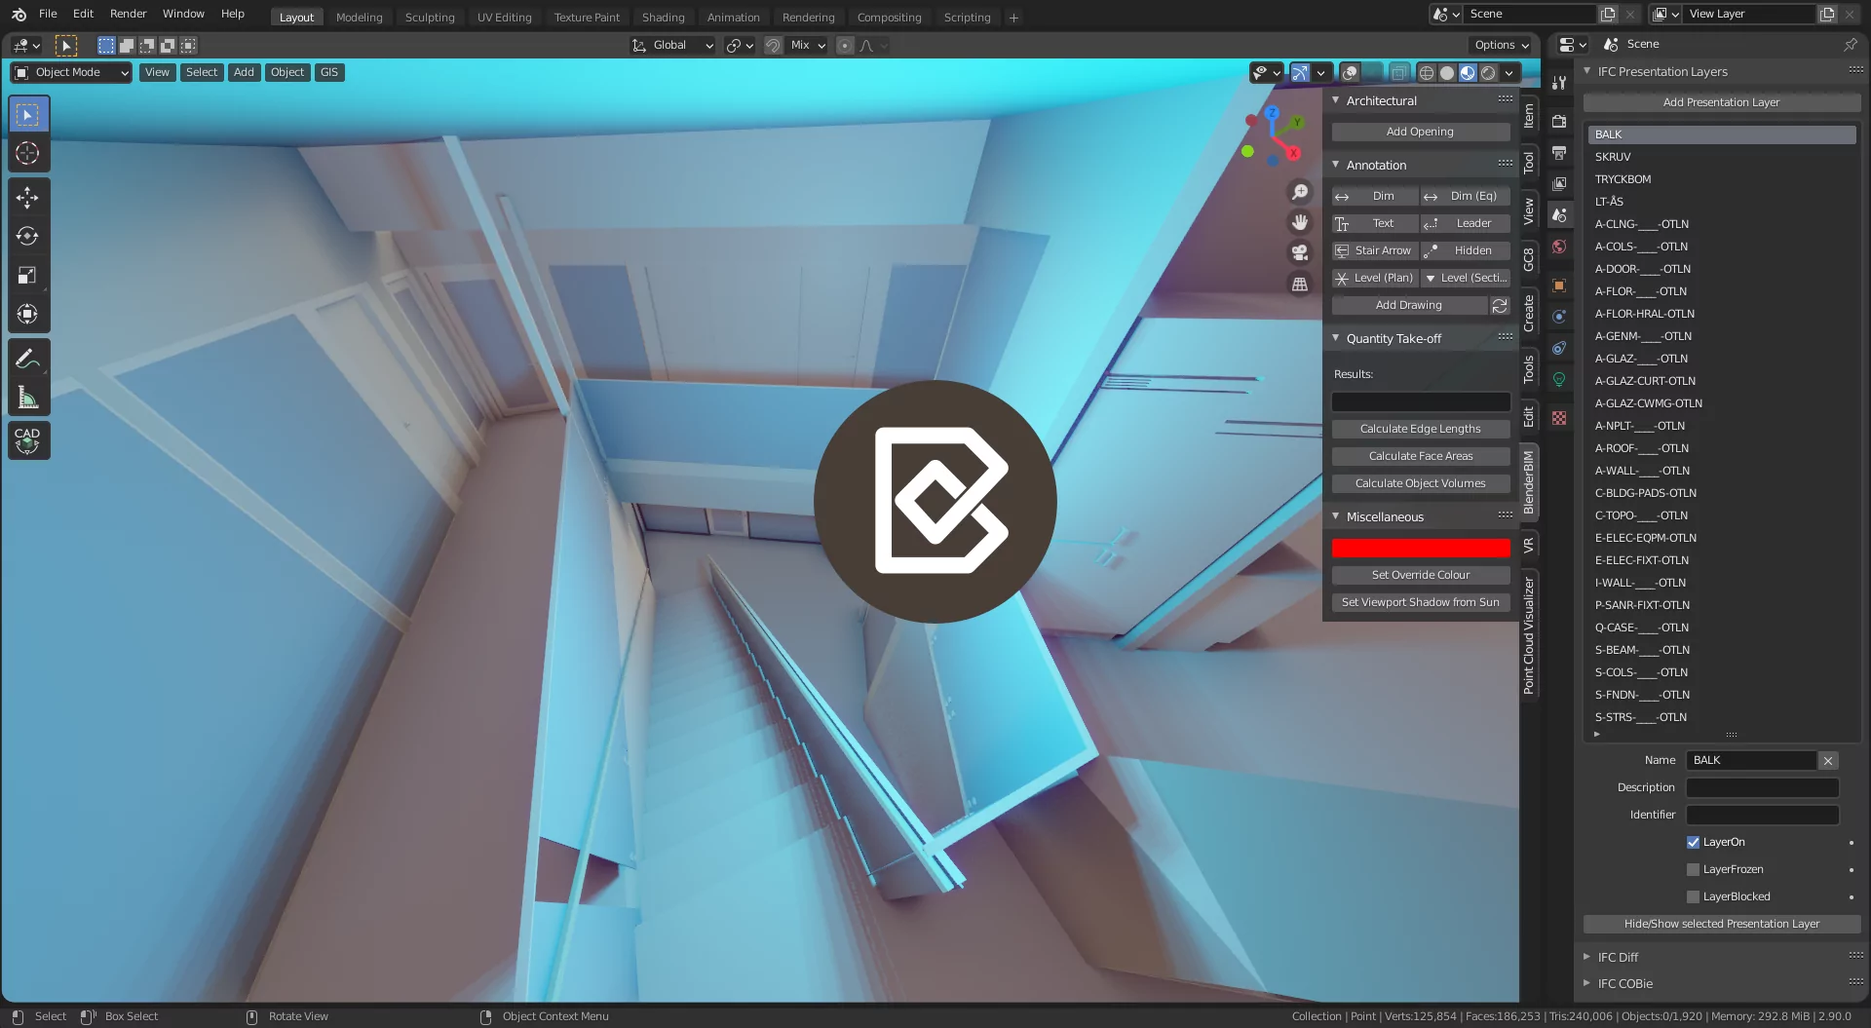1871x1028 pixels.
Task: Open the Output properties tab icon
Action: tap(1559, 152)
